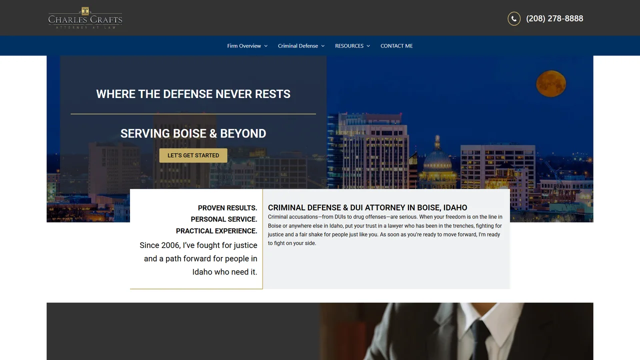The height and width of the screenshot is (360, 640).
Task: Click the PERSONAL SERVICE. text
Action: coord(224,219)
